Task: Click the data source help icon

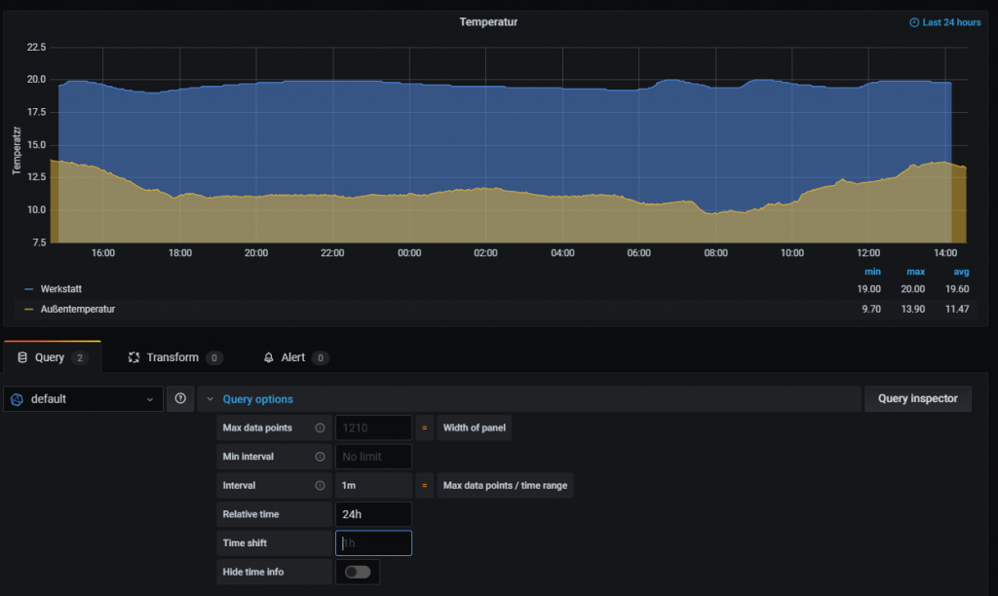Action: [x=180, y=399]
